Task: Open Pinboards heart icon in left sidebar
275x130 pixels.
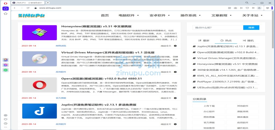Action: click(x=6, y=119)
